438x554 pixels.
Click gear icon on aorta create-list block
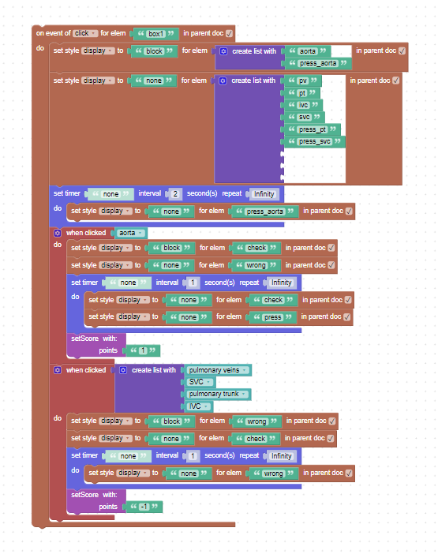pos(223,51)
